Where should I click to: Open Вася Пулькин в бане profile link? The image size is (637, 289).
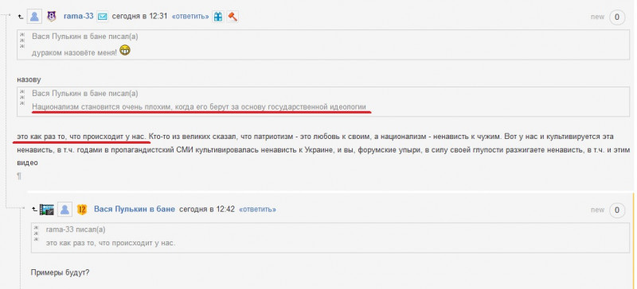(135, 209)
